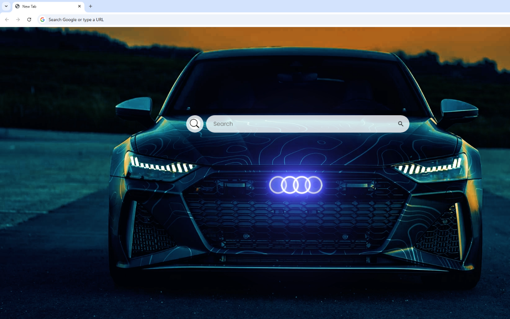Click the Google icon in the address bar

click(42, 20)
